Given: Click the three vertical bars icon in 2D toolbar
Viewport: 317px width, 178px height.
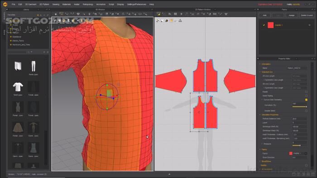Looking at the screenshot, I should pyautogui.click(x=215, y=14).
